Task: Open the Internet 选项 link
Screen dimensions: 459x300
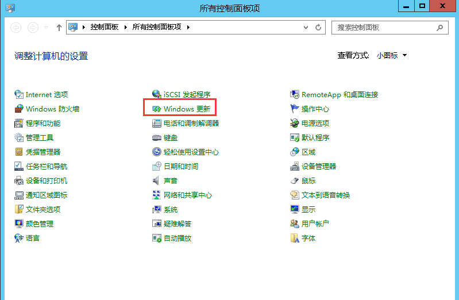Action: click(47, 95)
